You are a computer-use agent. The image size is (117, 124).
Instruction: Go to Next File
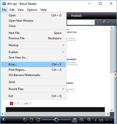33,33
